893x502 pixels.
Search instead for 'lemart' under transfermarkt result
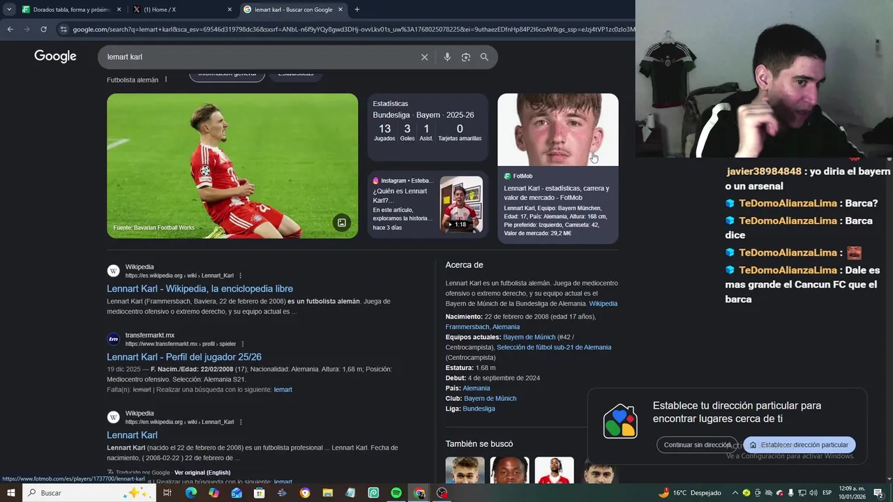tap(283, 390)
